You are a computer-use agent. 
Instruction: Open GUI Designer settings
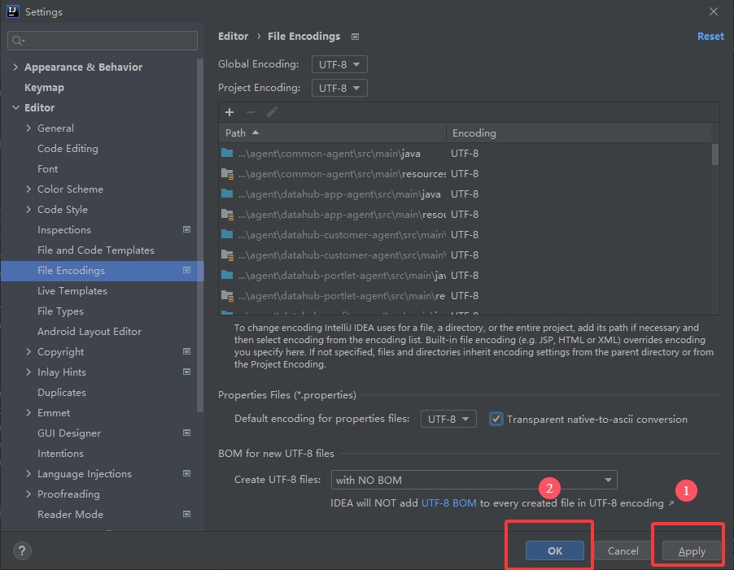(69, 433)
